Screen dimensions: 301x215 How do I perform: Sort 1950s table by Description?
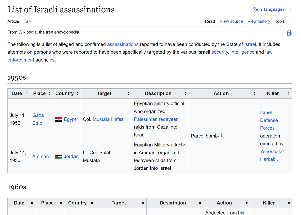pos(185,94)
